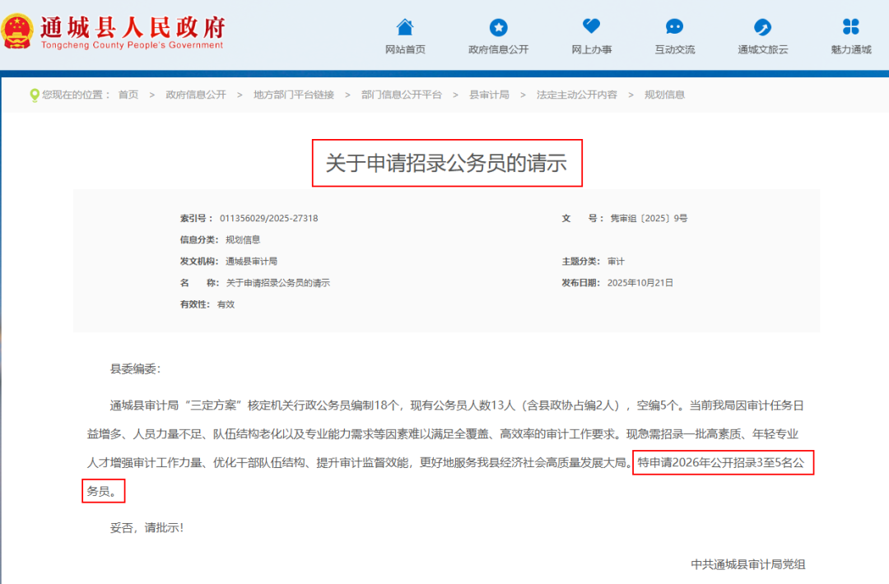The image size is (889, 584).
Task: Select 规划信息 at the breadcrumb end
Action: [x=664, y=95]
